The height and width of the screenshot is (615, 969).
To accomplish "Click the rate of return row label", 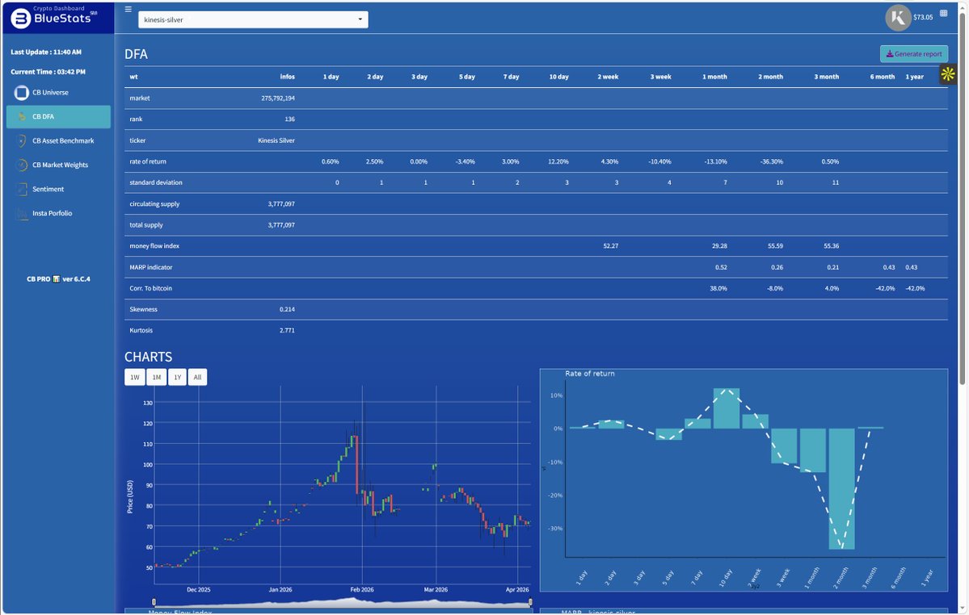I will 148,161.
